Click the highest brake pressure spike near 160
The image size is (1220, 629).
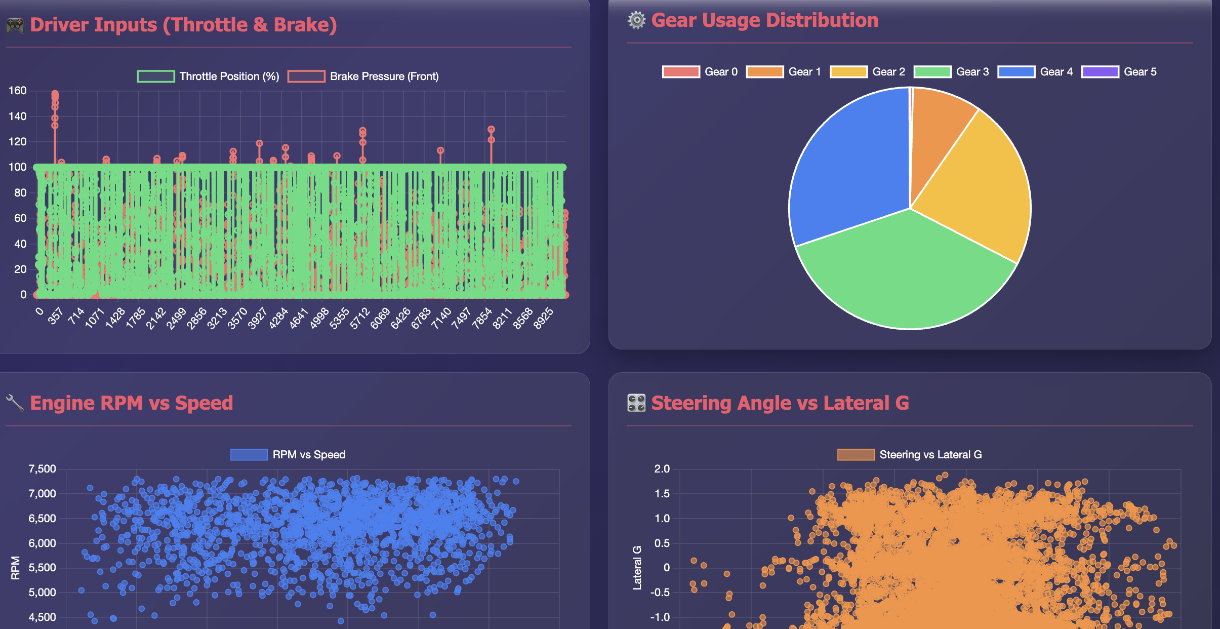(x=55, y=94)
